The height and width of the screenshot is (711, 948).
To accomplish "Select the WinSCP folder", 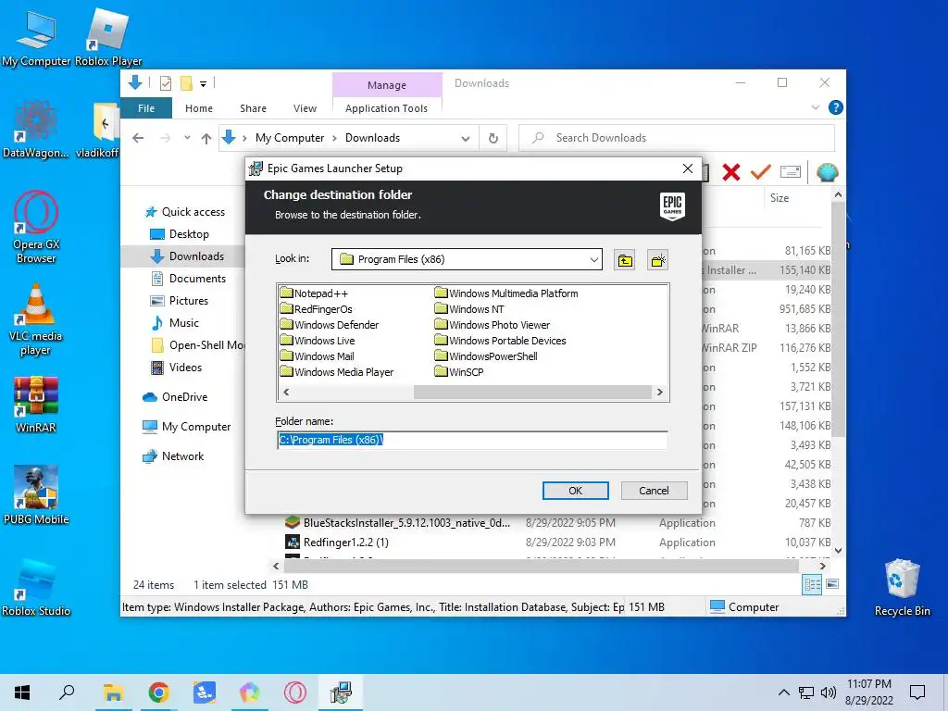I will [x=459, y=372].
